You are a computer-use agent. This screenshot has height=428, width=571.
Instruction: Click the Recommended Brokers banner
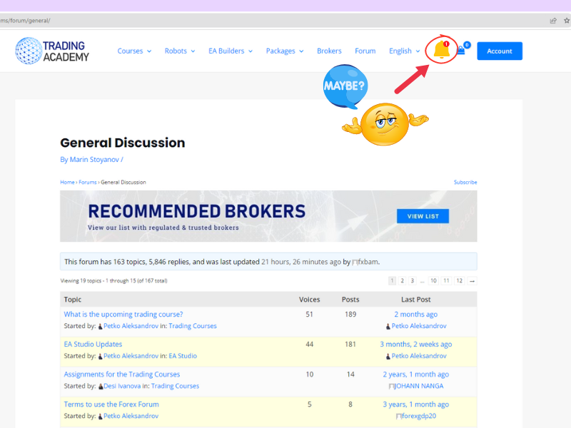click(x=268, y=216)
